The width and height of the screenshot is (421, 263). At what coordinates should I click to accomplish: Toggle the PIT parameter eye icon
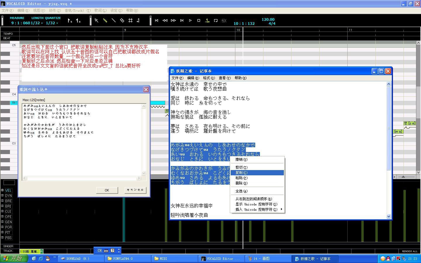point(2,232)
